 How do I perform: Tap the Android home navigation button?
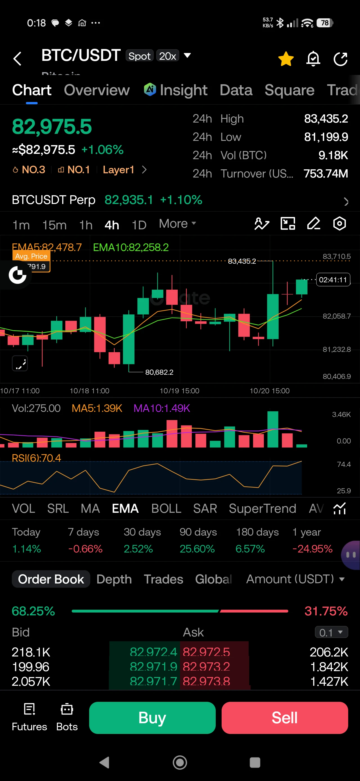(x=180, y=762)
